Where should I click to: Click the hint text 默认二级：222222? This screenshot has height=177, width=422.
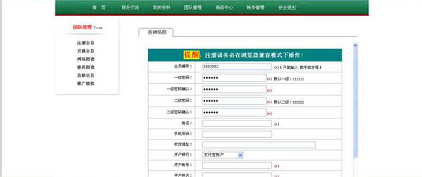[x=289, y=102]
